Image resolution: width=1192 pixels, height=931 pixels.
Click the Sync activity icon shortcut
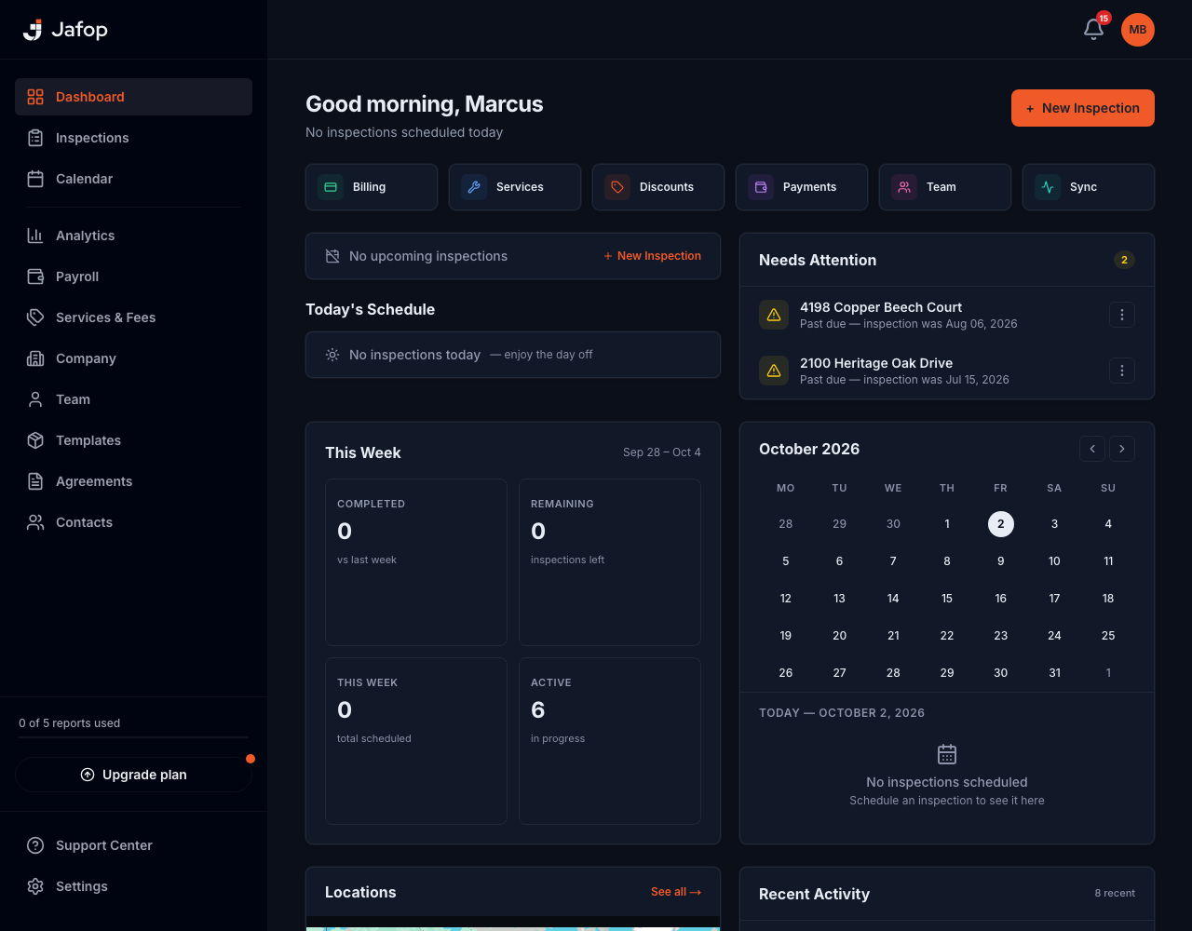[x=1048, y=187]
